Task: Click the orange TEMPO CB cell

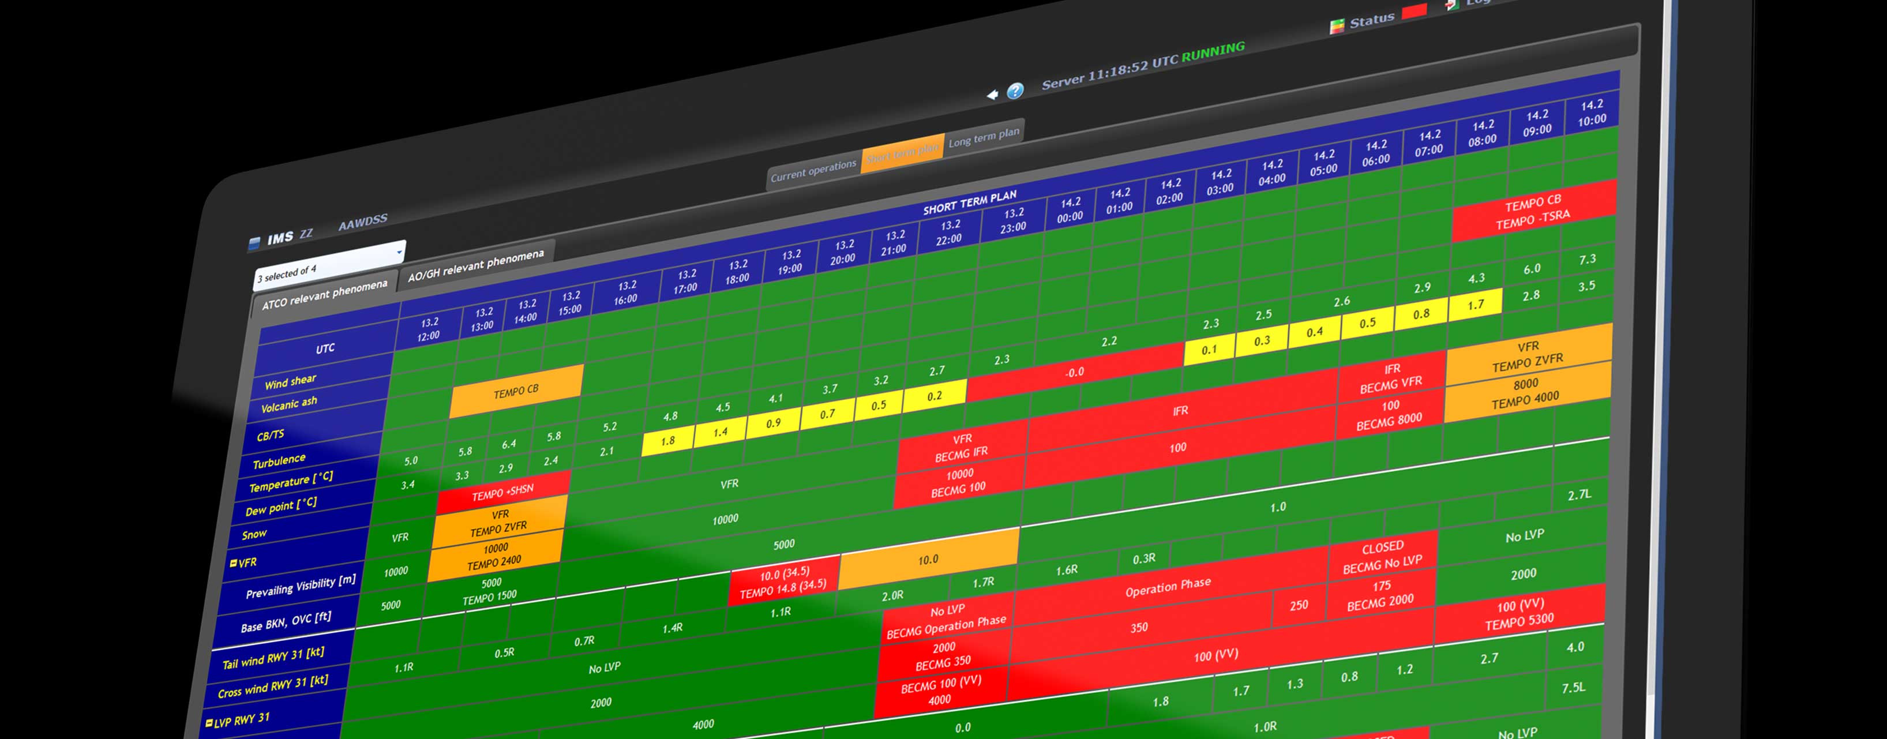Action: coord(516,391)
